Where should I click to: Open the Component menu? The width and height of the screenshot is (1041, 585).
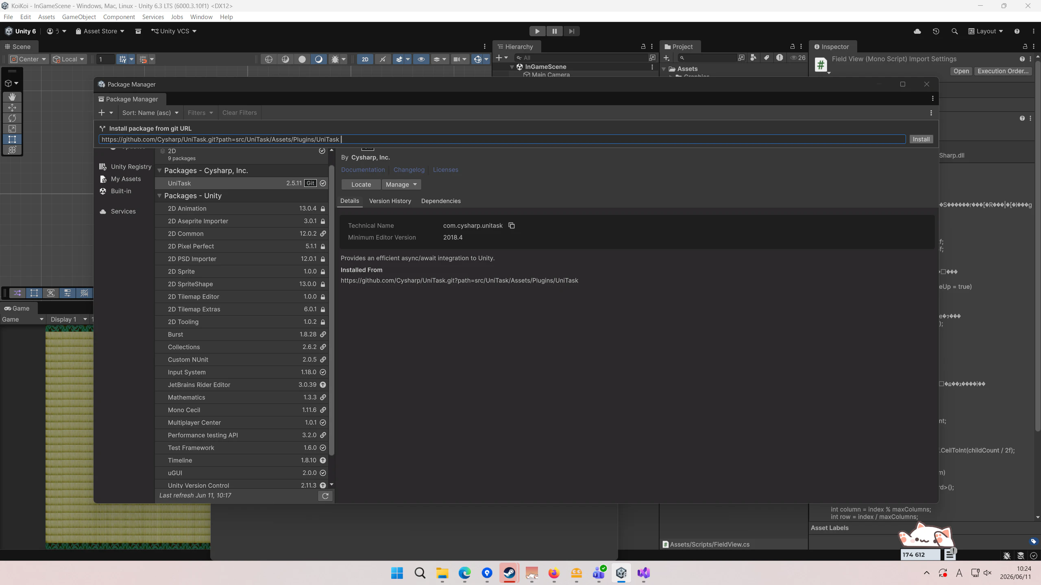pos(119,17)
